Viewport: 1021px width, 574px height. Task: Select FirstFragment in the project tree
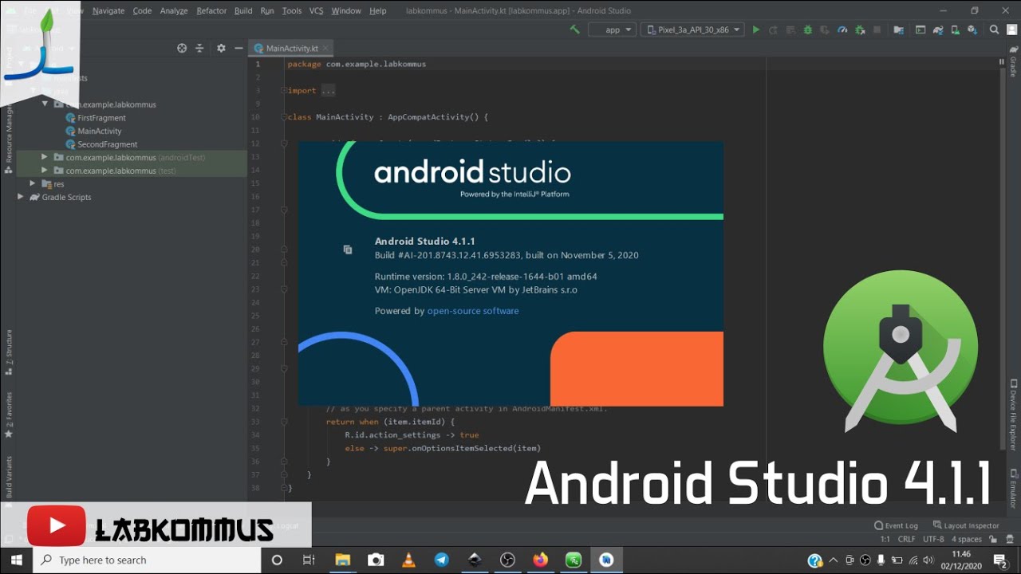(x=101, y=118)
